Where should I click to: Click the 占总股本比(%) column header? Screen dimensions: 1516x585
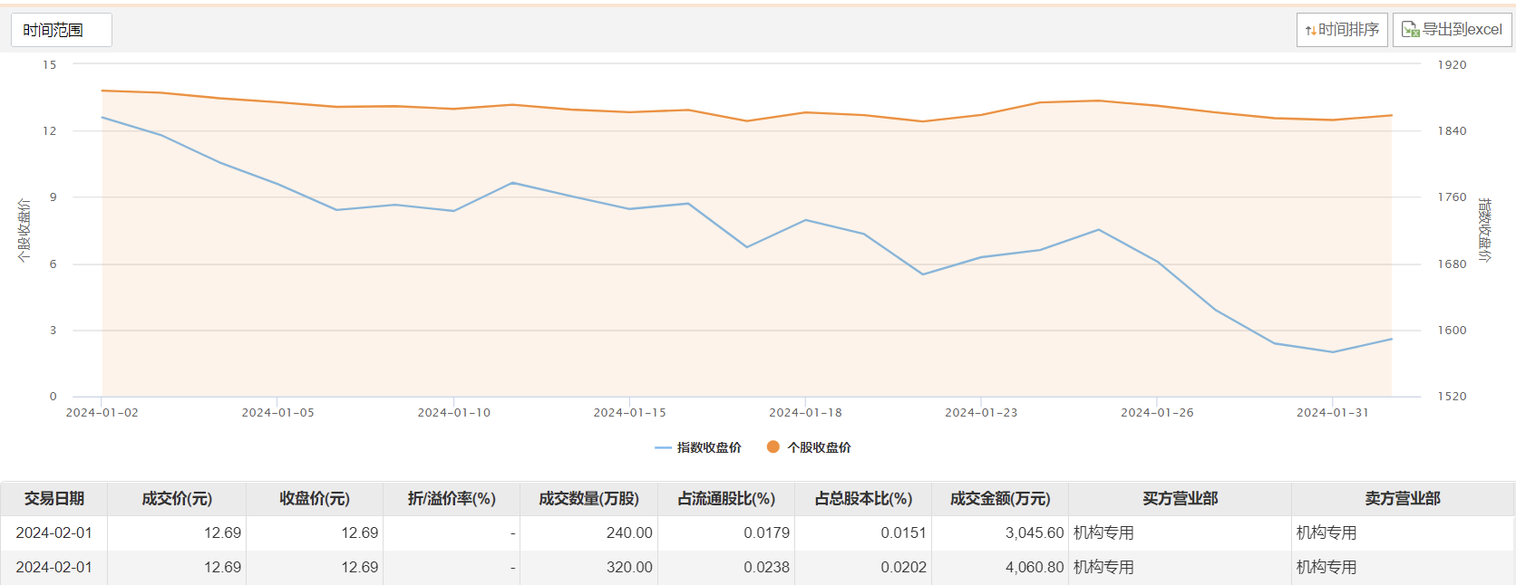pyautogui.click(x=863, y=499)
